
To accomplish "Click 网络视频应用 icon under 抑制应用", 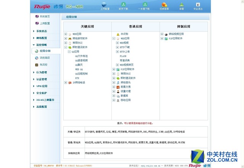I will tap(166, 34).
